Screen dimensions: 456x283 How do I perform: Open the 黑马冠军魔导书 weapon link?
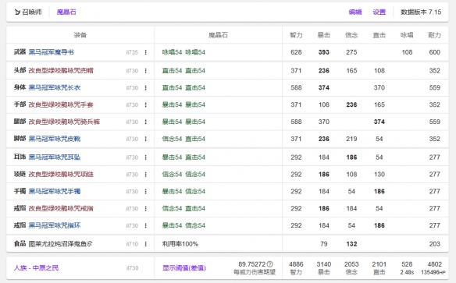pyautogui.click(x=52, y=52)
